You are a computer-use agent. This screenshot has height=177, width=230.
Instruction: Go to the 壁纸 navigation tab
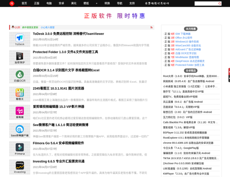86,3
